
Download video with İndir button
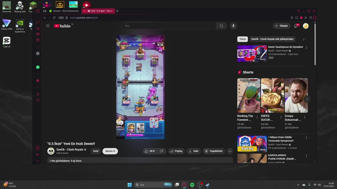tap(194, 151)
